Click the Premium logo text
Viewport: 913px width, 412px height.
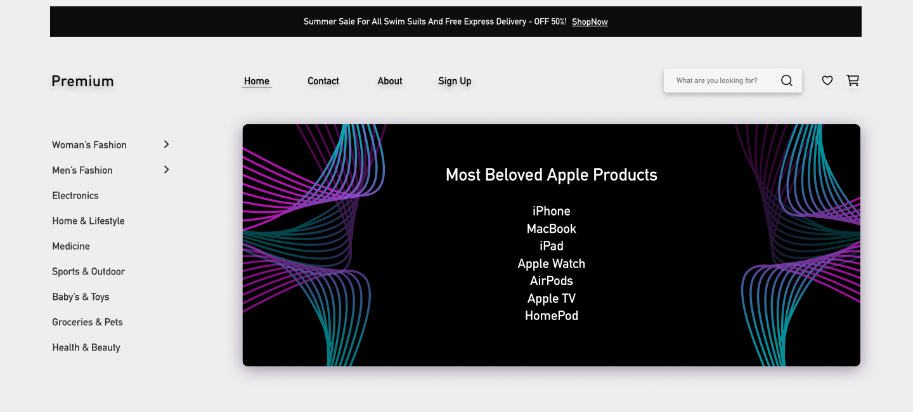pyautogui.click(x=82, y=81)
